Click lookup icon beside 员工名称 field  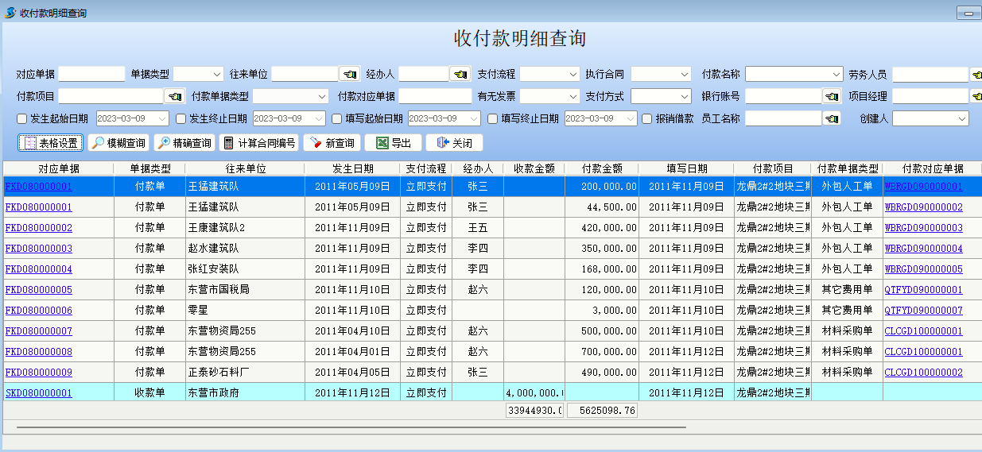(x=831, y=118)
